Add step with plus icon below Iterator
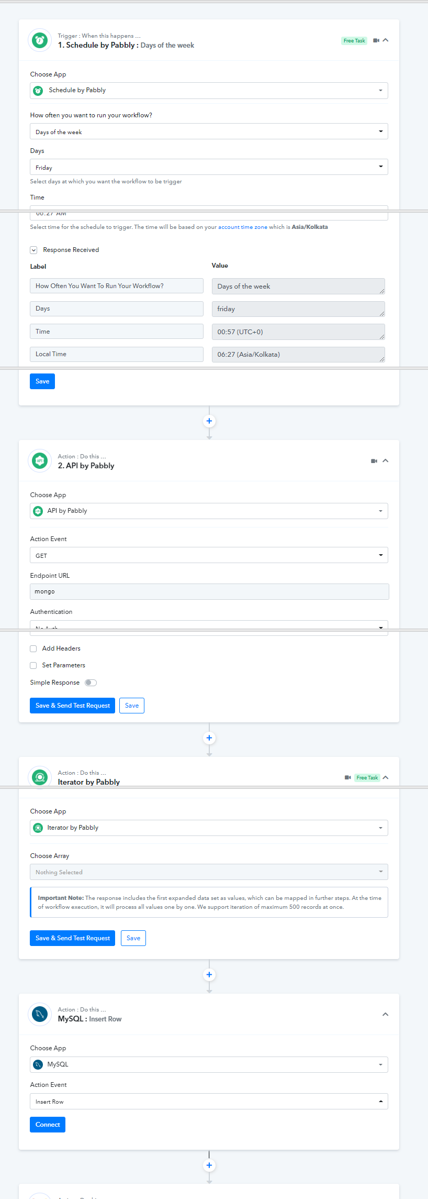428x1199 pixels. tap(209, 975)
